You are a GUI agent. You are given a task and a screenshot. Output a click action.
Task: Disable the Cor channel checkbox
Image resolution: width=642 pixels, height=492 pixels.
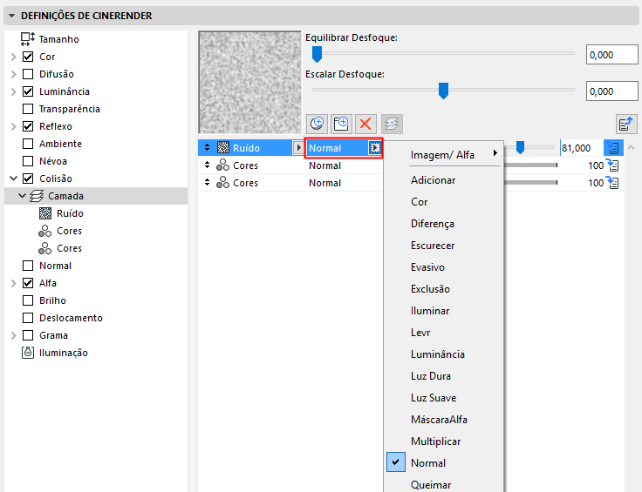(28, 57)
